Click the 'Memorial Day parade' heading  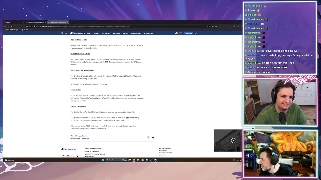(x=78, y=40)
